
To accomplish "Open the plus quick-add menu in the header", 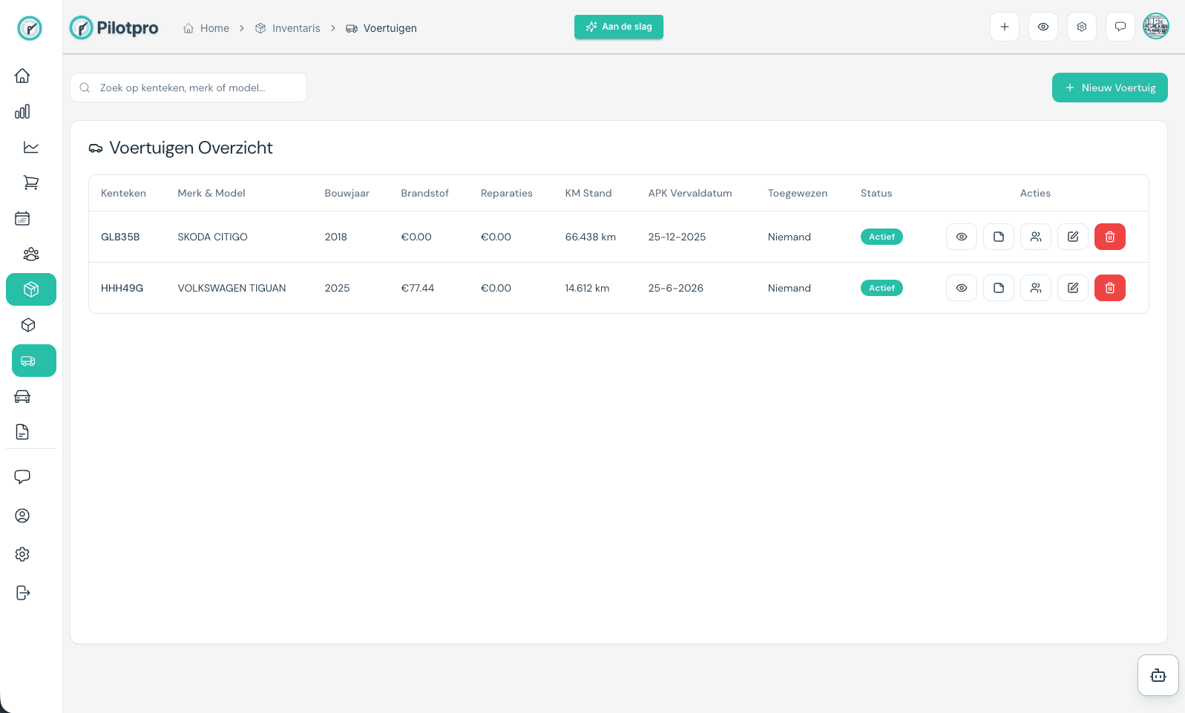I will coord(1004,27).
